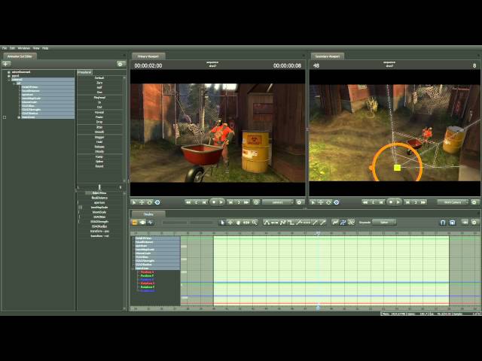Select the timeline horizontal scale tool

pyautogui.click(x=246, y=223)
